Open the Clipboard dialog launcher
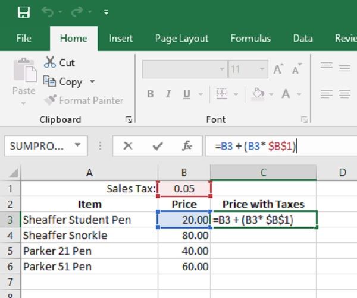 pyautogui.click(x=129, y=119)
